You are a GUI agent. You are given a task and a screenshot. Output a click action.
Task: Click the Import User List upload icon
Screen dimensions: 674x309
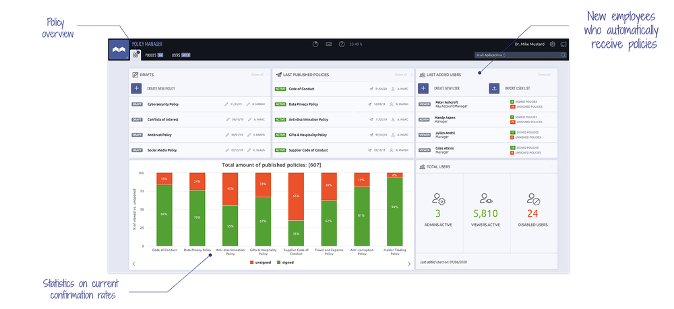[494, 88]
